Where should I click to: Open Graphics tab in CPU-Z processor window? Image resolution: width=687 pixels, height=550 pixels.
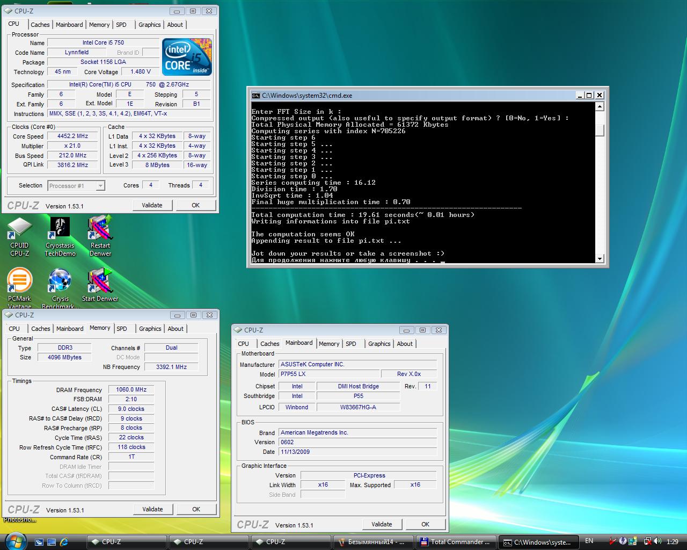[149, 25]
